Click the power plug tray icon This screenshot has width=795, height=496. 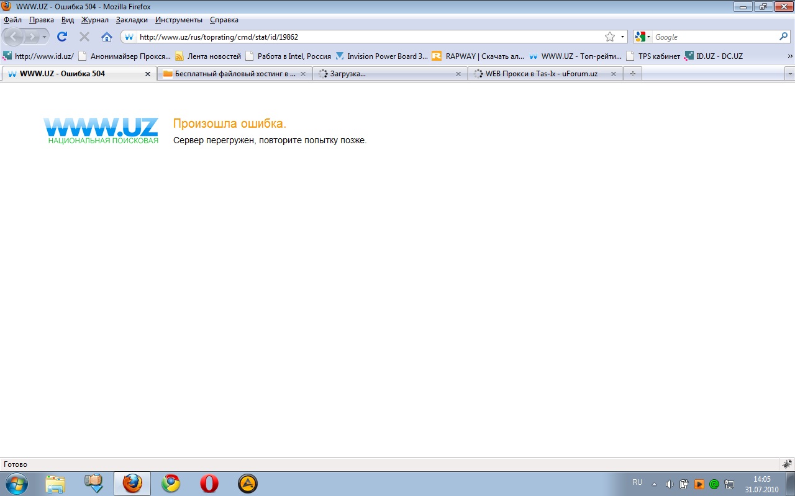pos(684,484)
